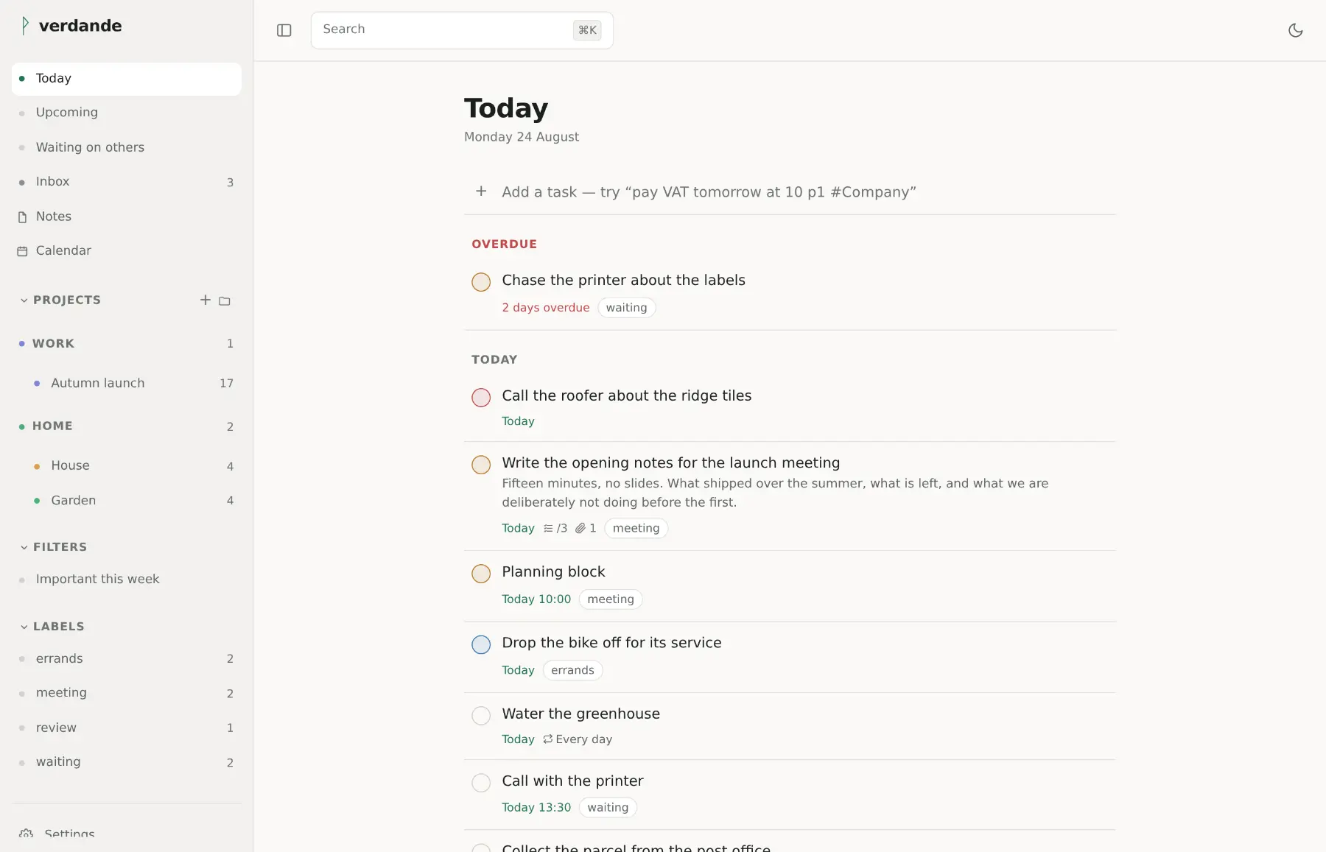Select the Today view in sidebar
Screen dimensions: 1326x852
(127, 79)
